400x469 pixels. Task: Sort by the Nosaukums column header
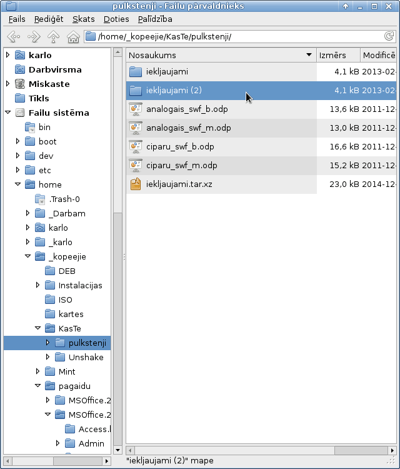[x=221, y=55]
